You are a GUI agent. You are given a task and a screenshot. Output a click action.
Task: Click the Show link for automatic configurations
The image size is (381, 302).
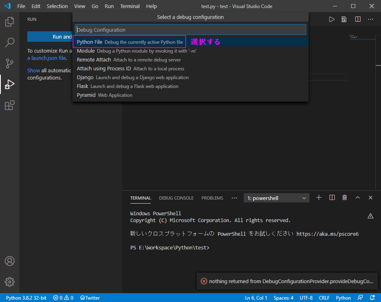tap(33, 71)
